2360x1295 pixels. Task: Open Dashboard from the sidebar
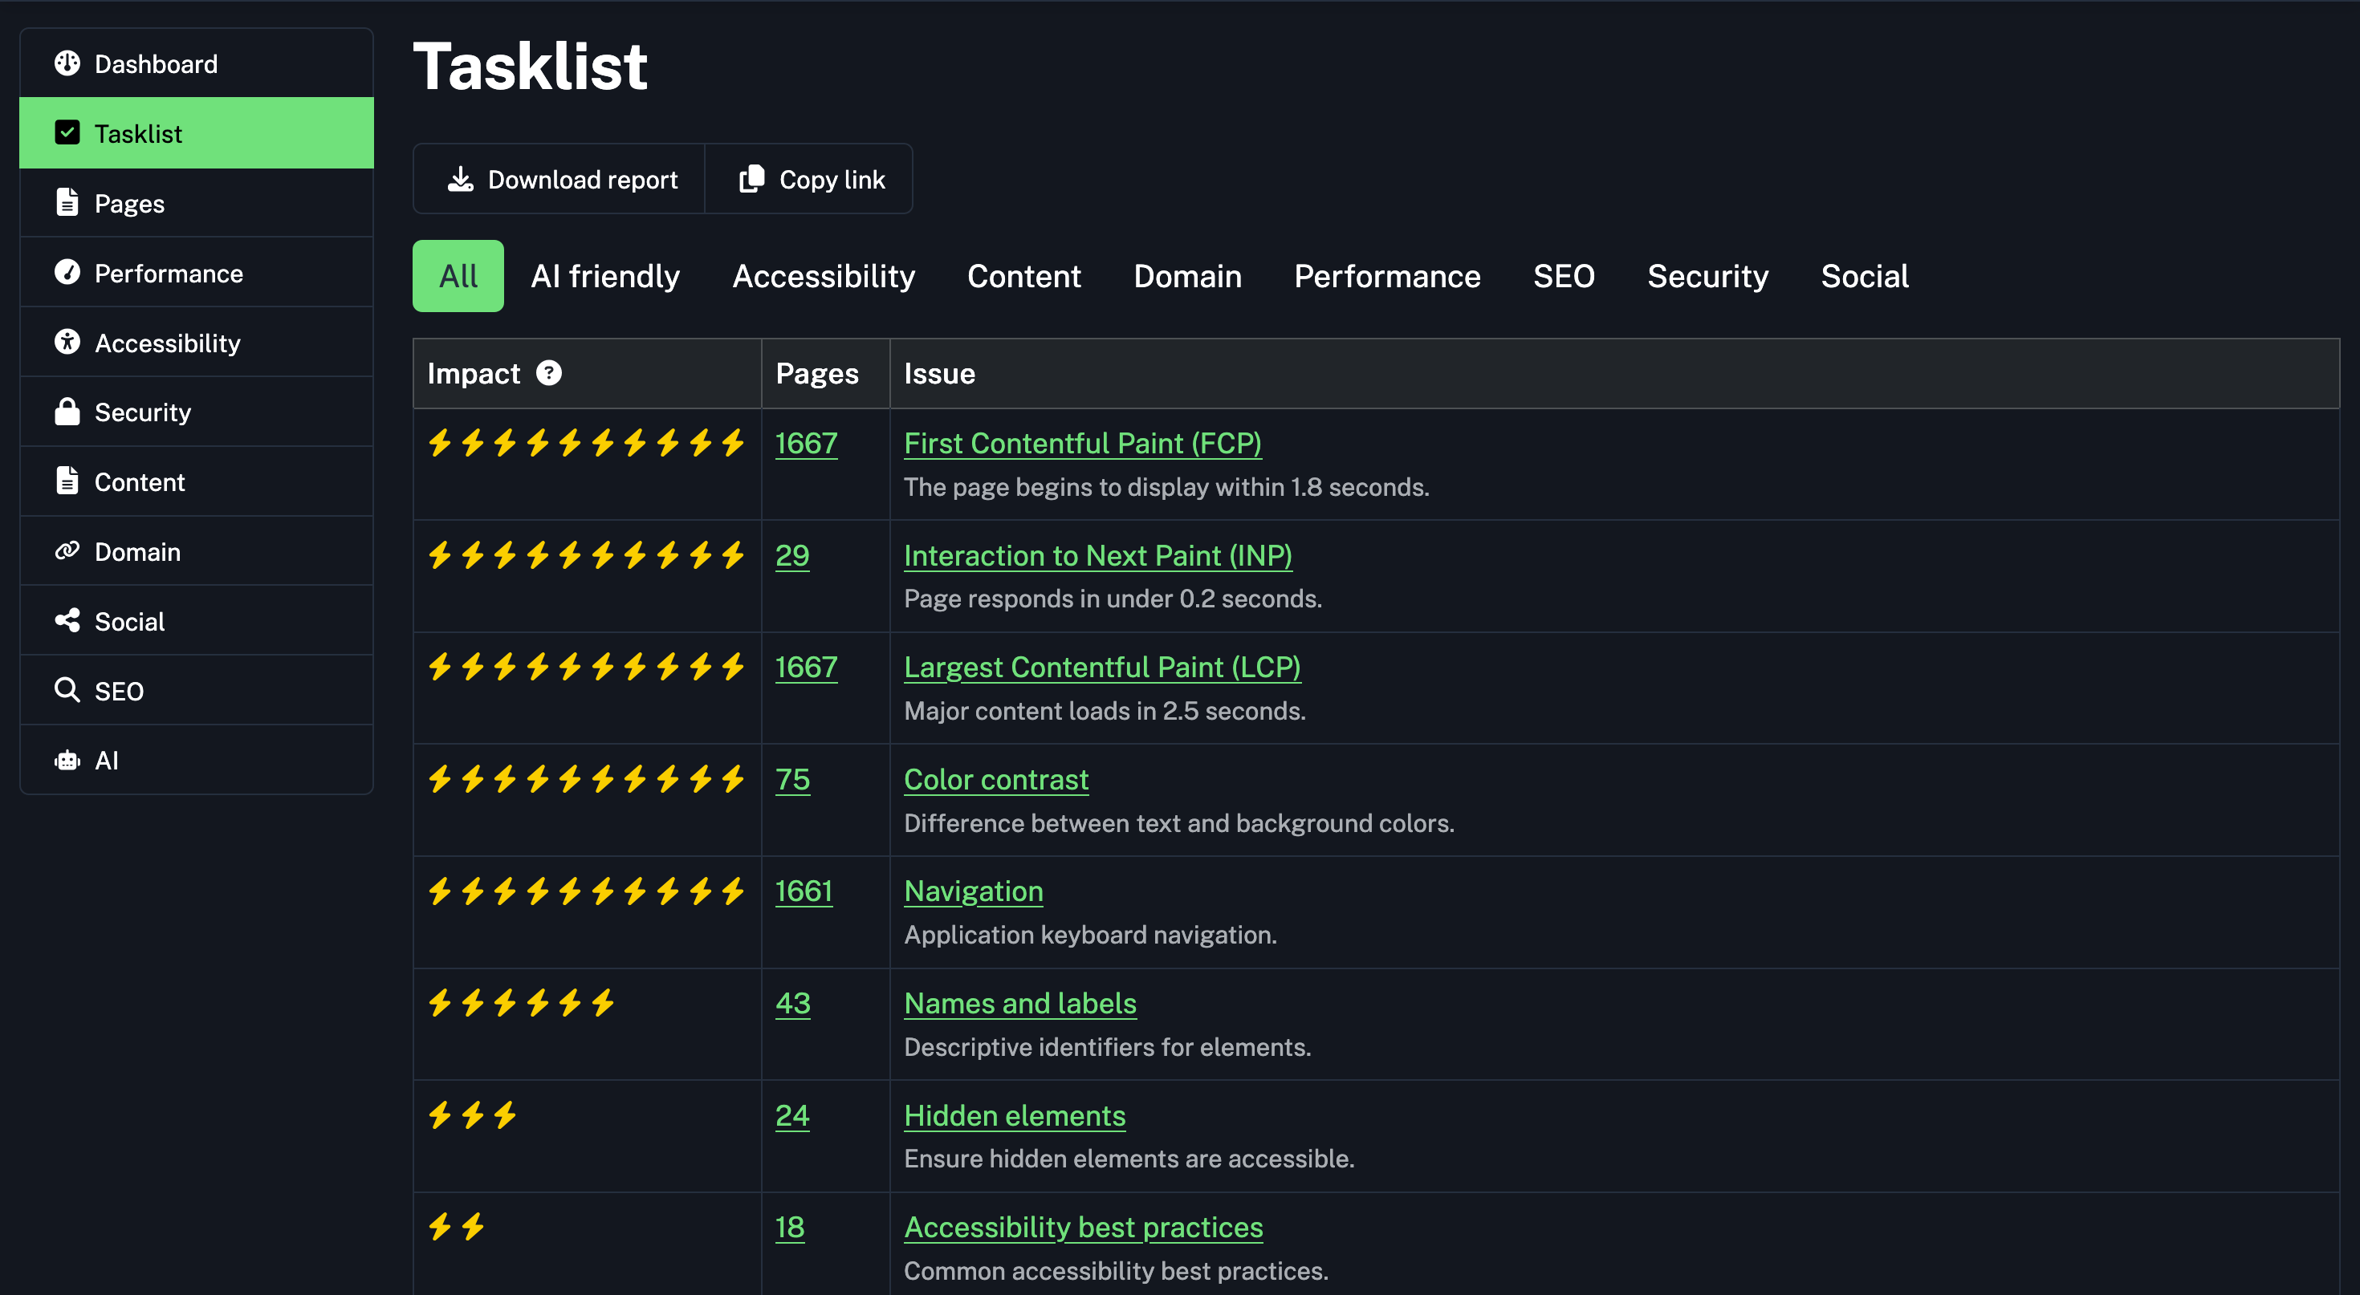point(197,63)
